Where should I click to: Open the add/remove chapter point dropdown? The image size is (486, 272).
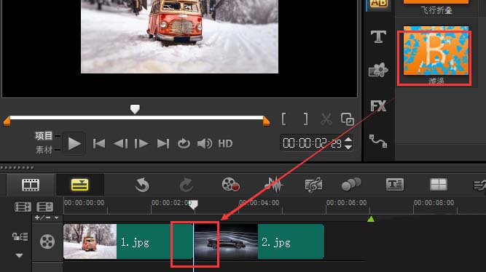coord(47,218)
